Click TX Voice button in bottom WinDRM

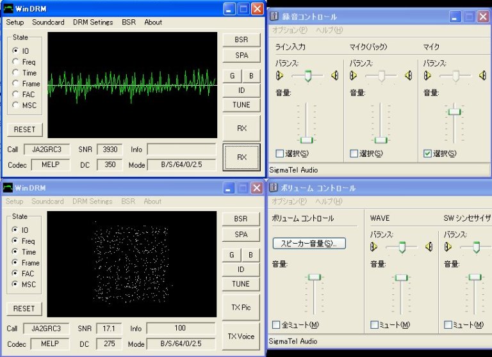pos(241,337)
